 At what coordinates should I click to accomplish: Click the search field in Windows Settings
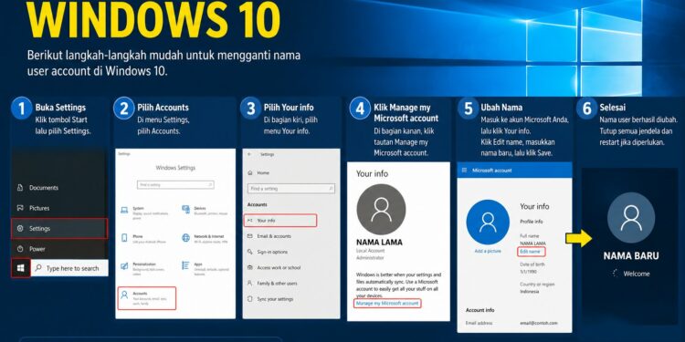tap(175, 185)
